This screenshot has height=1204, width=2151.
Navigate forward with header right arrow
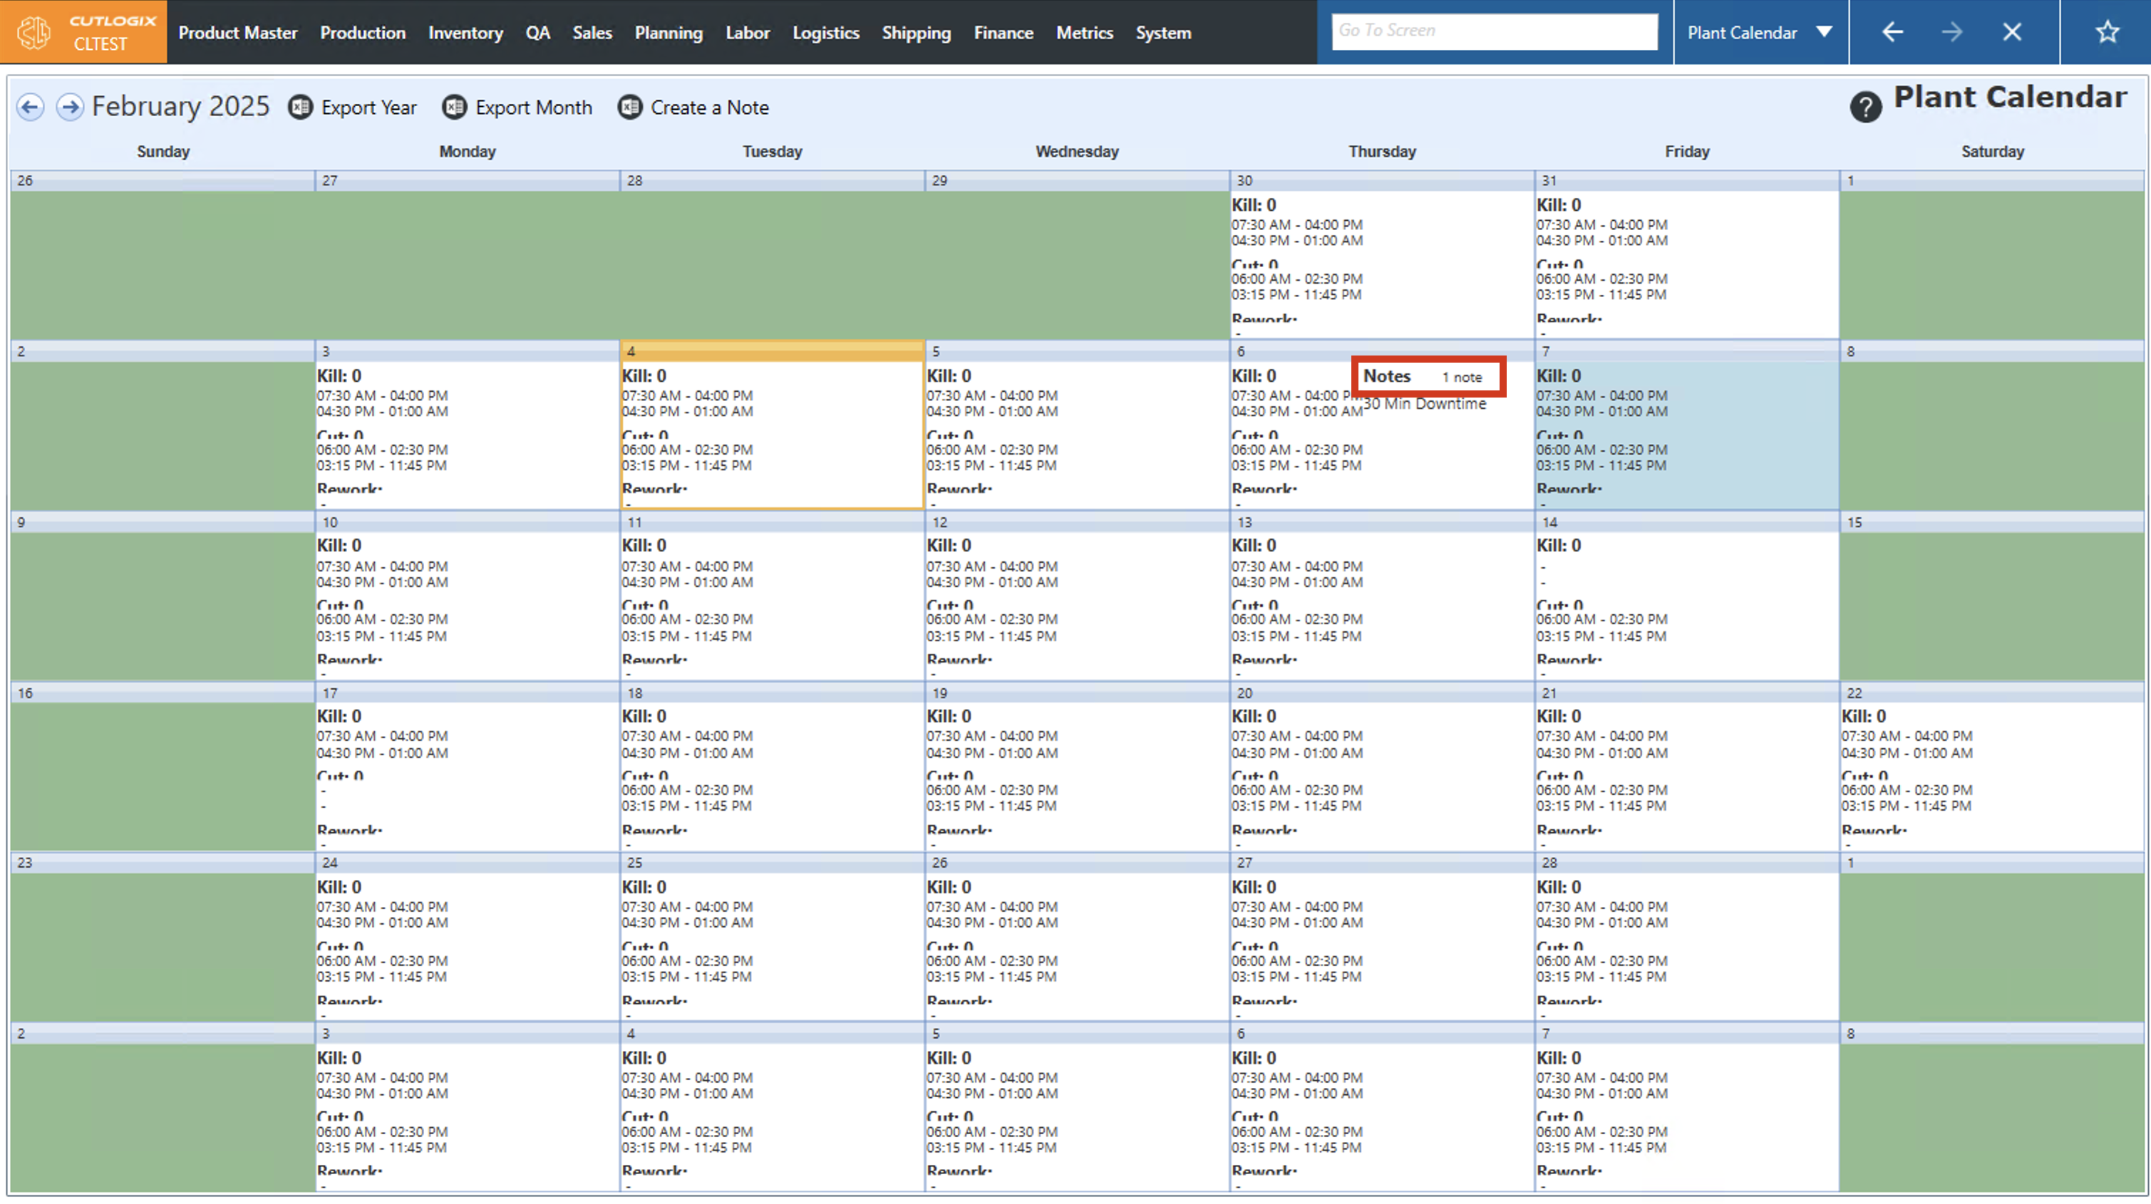[x=1951, y=32]
